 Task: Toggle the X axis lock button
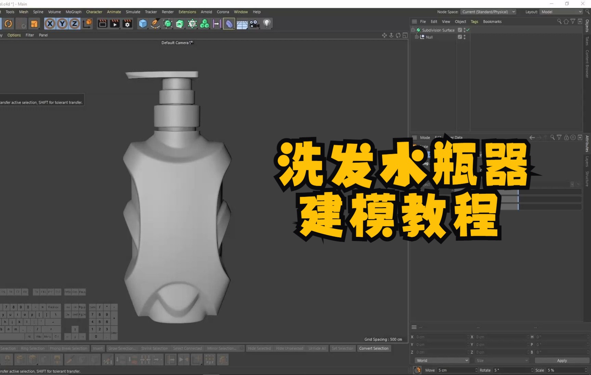50,24
